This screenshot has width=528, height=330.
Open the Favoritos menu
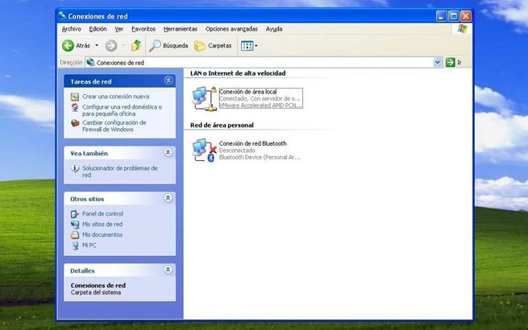coord(143,29)
